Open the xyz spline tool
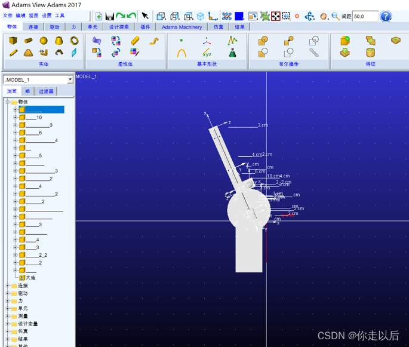Screen dimensions: 409x347 pyautogui.click(x=207, y=53)
